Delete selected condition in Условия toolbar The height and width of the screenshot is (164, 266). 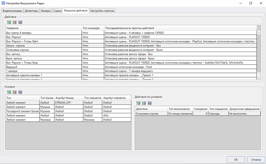20,92
